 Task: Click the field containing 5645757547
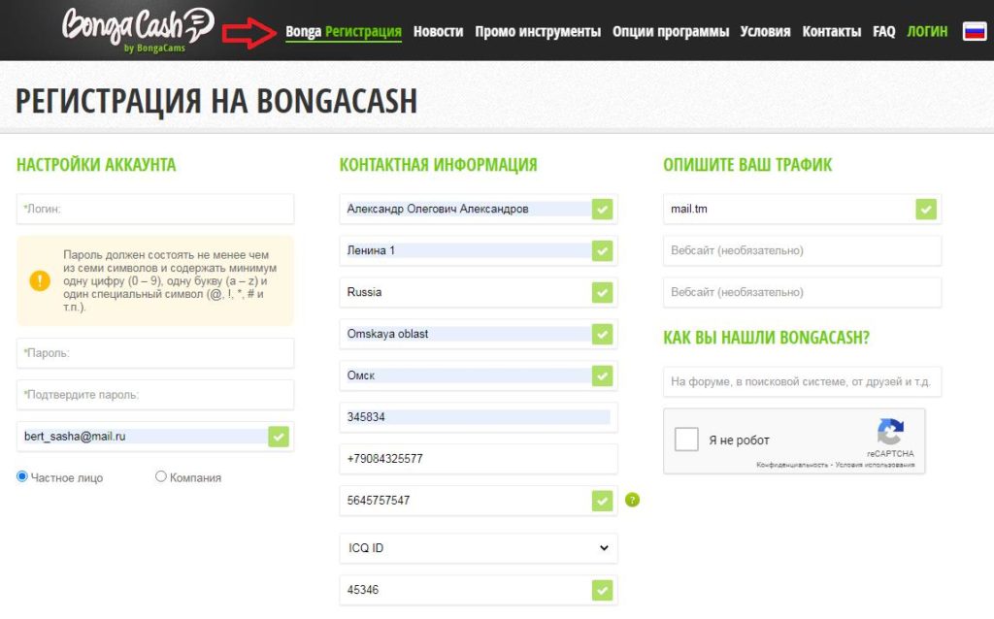479,501
